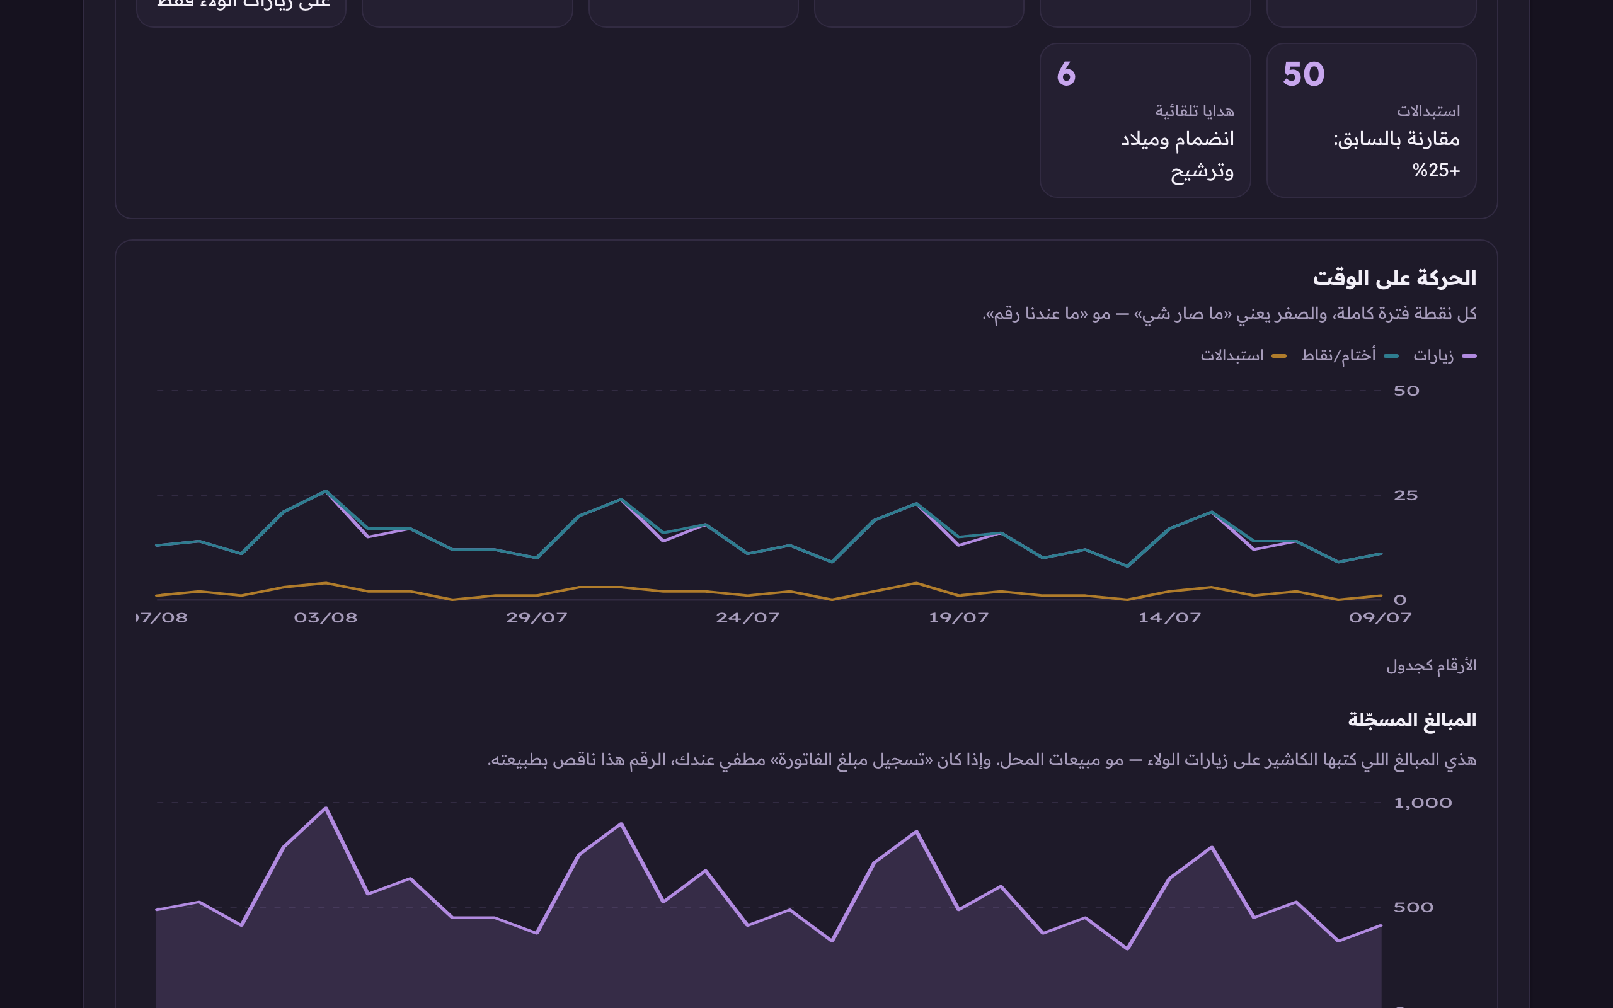
Task: Click the 14/07 date label on axis
Action: pos(1169,618)
